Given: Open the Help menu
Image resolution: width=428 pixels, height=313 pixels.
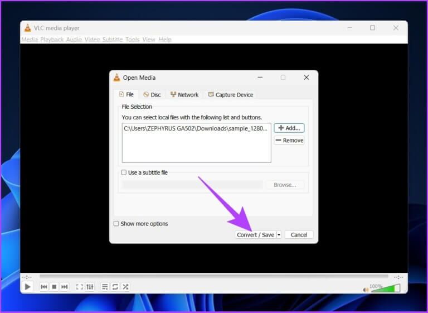Looking at the screenshot, I should coord(165,40).
